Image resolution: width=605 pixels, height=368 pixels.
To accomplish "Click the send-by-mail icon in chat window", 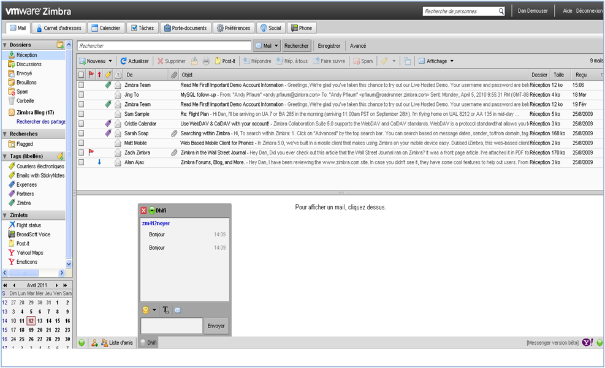I will (x=178, y=310).
